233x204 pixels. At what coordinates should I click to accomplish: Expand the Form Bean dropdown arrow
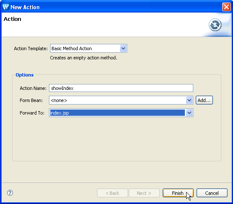click(x=189, y=100)
